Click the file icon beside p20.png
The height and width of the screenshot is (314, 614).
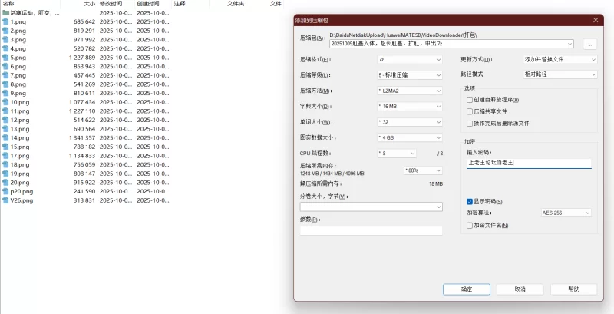5,191
